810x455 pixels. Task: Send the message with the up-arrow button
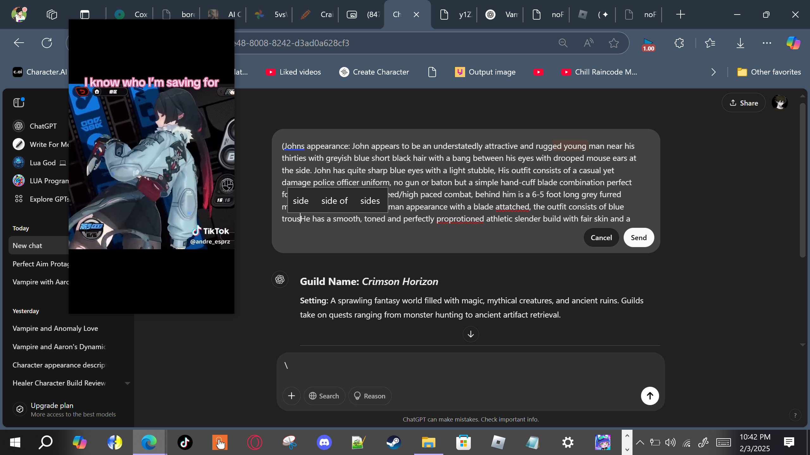pyautogui.click(x=650, y=396)
